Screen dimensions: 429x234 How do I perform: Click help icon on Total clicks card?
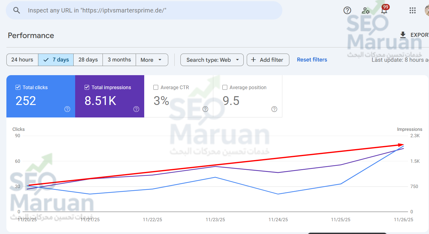pyautogui.click(x=68, y=109)
